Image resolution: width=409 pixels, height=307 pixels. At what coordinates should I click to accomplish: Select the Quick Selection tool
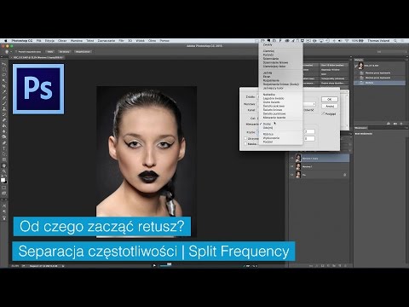pos(4,81)
